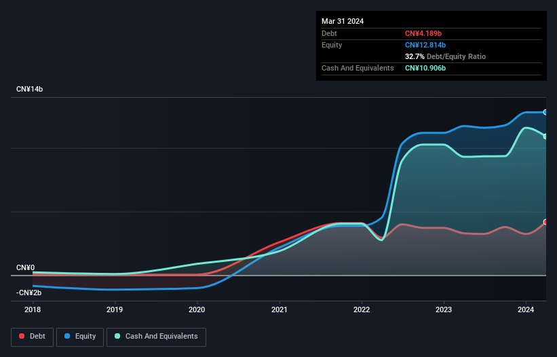The image size is (557, 357).
Task: Click the CN¥12.814b equity value
Action: click(425, 45)
